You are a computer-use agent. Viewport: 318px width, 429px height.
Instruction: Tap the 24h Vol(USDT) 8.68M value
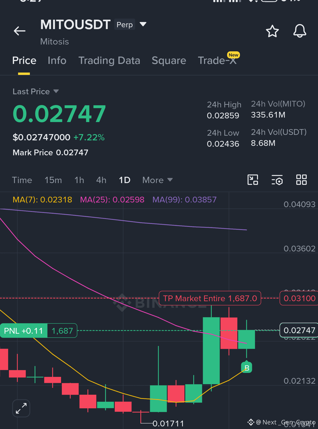(263, 143)
